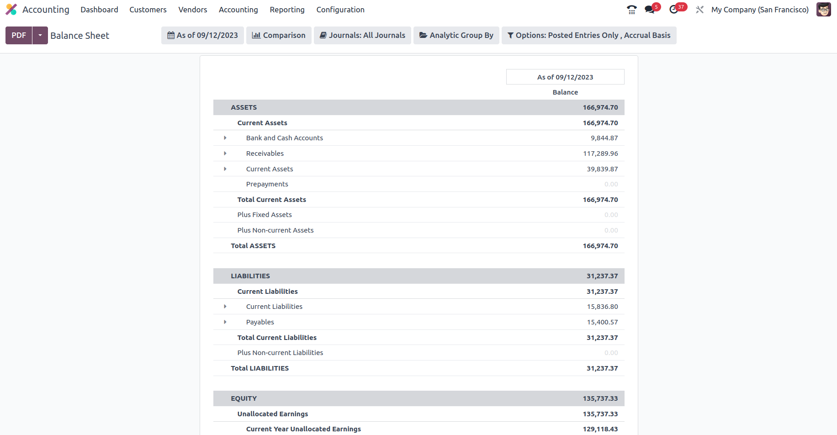Expand the Current Liabilities sub-row arrow
The width and height of the screenshot is (837, 435).
coord(225,307)
